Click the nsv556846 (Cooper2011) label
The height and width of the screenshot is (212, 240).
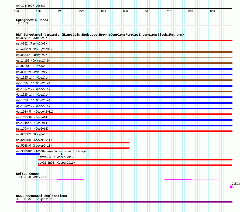click(34, 146)
